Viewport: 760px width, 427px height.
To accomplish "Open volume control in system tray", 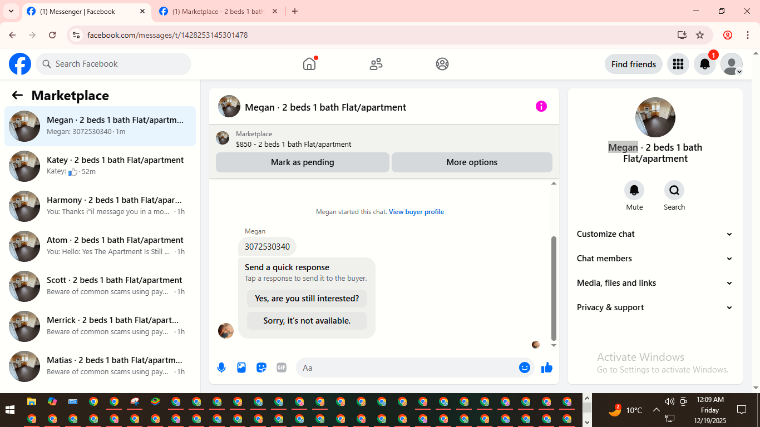I will tap(669, 401).
